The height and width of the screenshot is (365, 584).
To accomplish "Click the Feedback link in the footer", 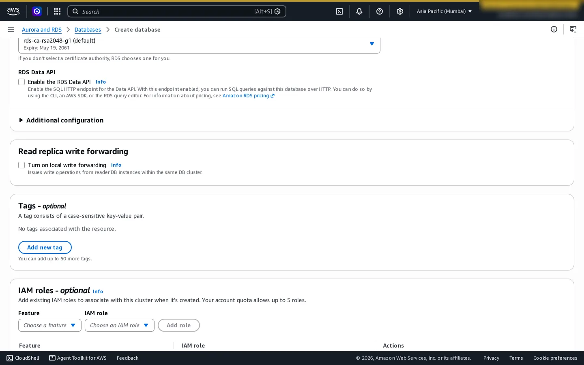I will (128, 358).
